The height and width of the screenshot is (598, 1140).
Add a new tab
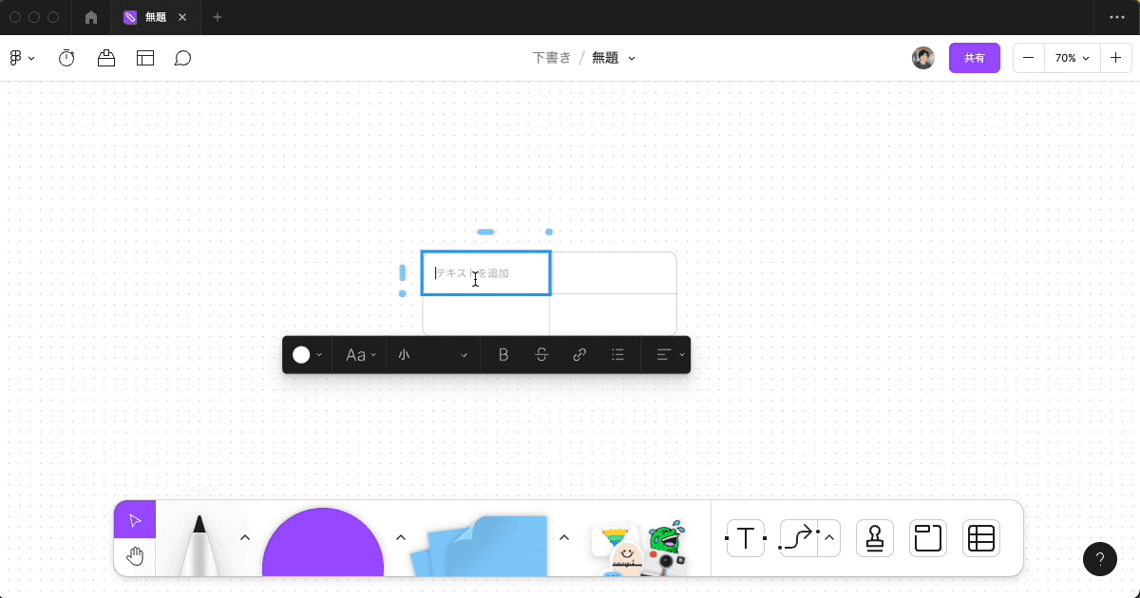click(218, 17)
